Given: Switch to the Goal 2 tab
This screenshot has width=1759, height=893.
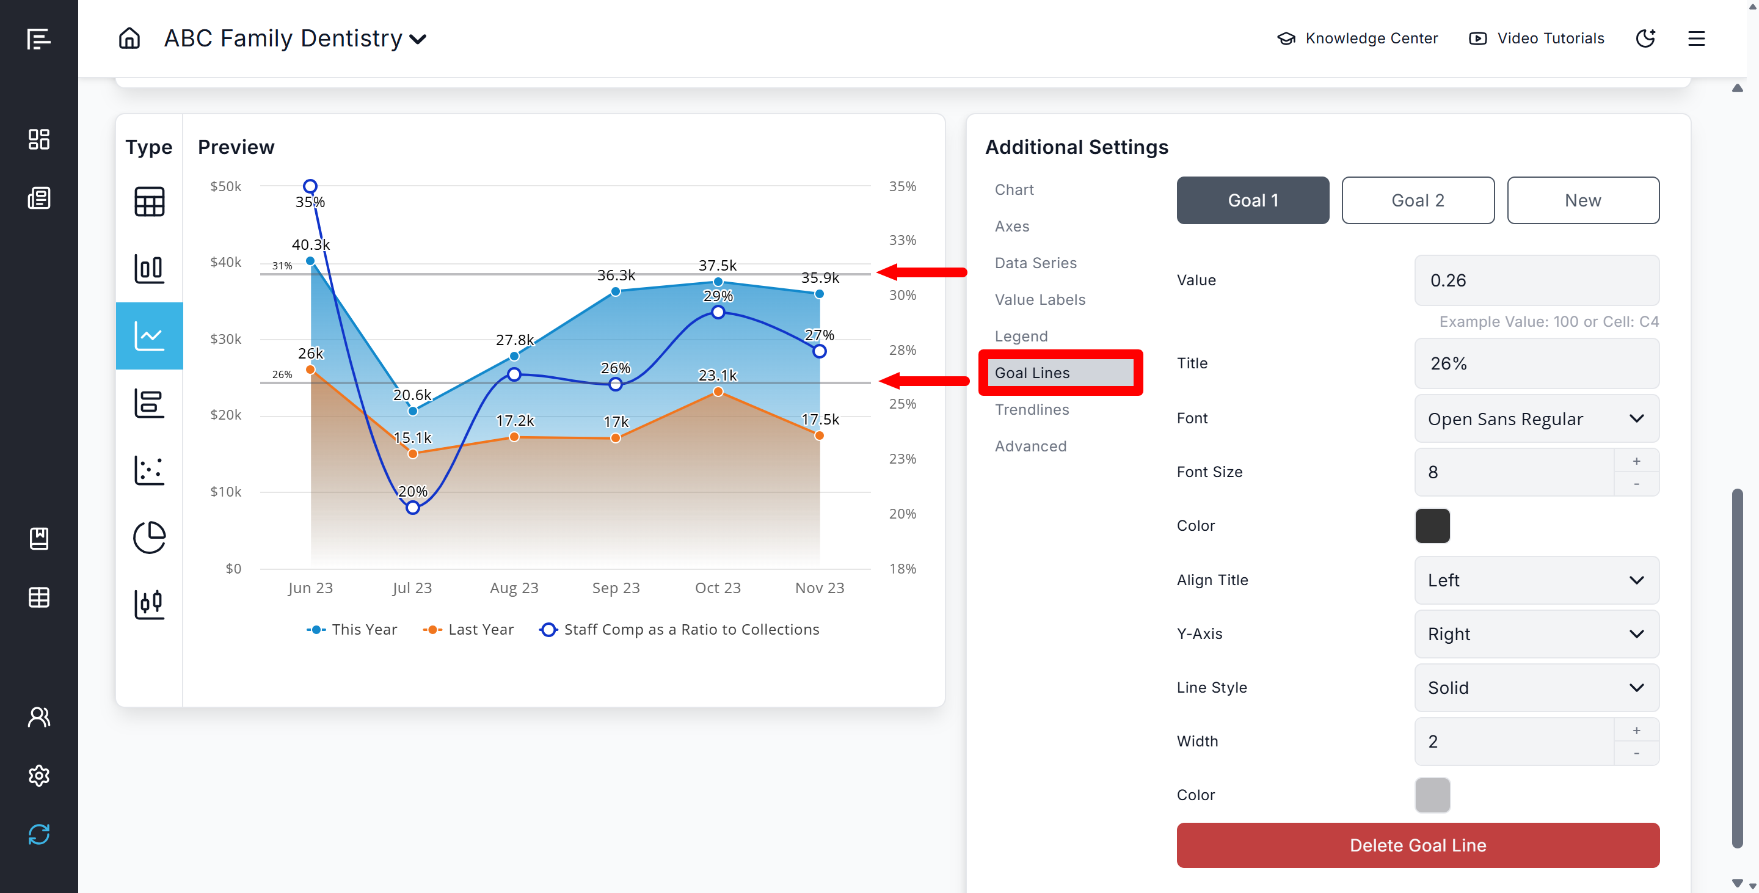Looking at the screenshot, I should tap(1418, 200).
